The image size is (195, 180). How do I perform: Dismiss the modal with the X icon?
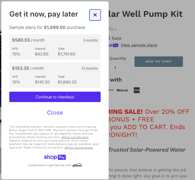[x=95, y=15]
